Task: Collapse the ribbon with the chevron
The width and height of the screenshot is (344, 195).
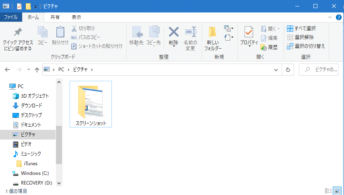Action: [x=330, y=17]
